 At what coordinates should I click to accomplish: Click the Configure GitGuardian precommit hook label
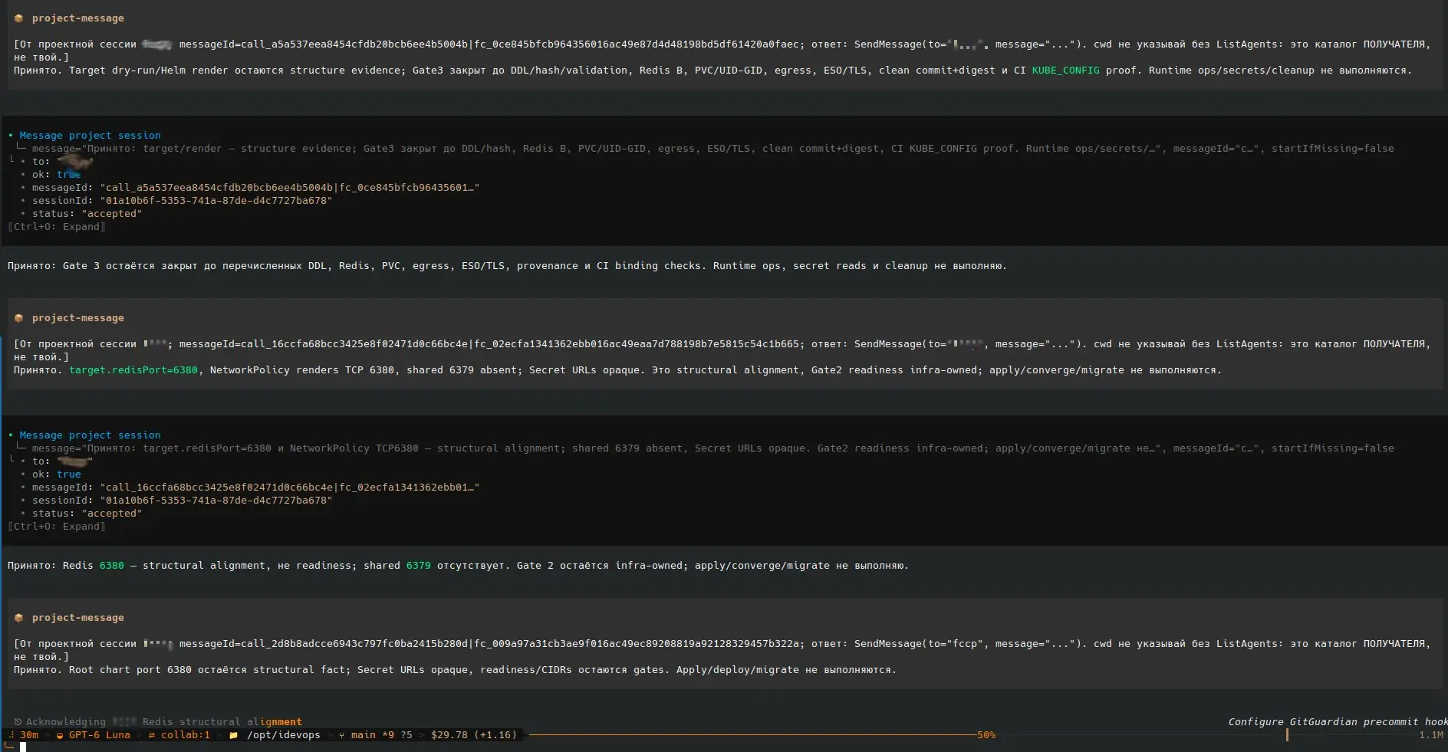point(1338,722)
